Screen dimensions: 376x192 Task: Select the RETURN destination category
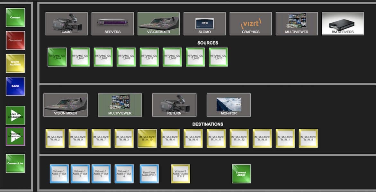pos(174,105)
